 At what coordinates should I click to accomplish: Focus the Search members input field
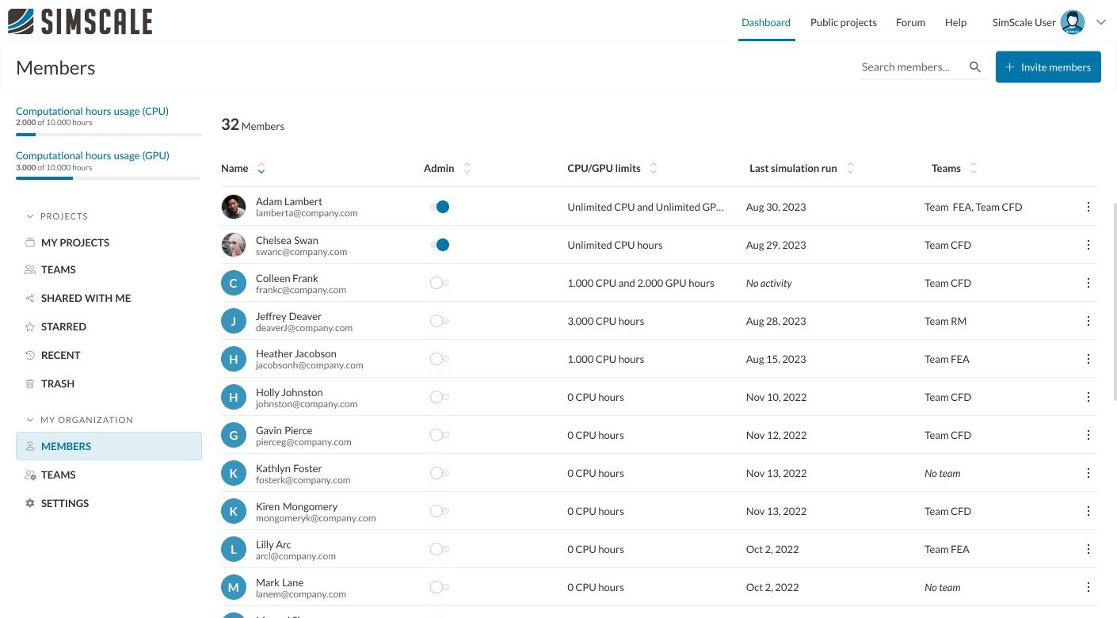point(911,67)
